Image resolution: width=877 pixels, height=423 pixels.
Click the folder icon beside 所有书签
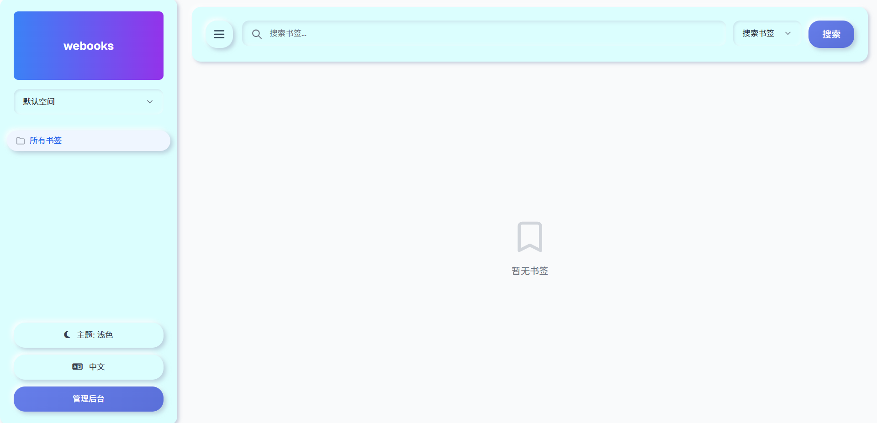pos(20,141)
